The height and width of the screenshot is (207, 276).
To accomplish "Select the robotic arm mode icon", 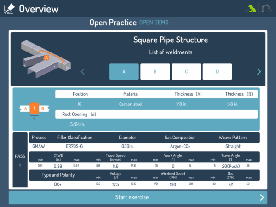I will (266, 8).
